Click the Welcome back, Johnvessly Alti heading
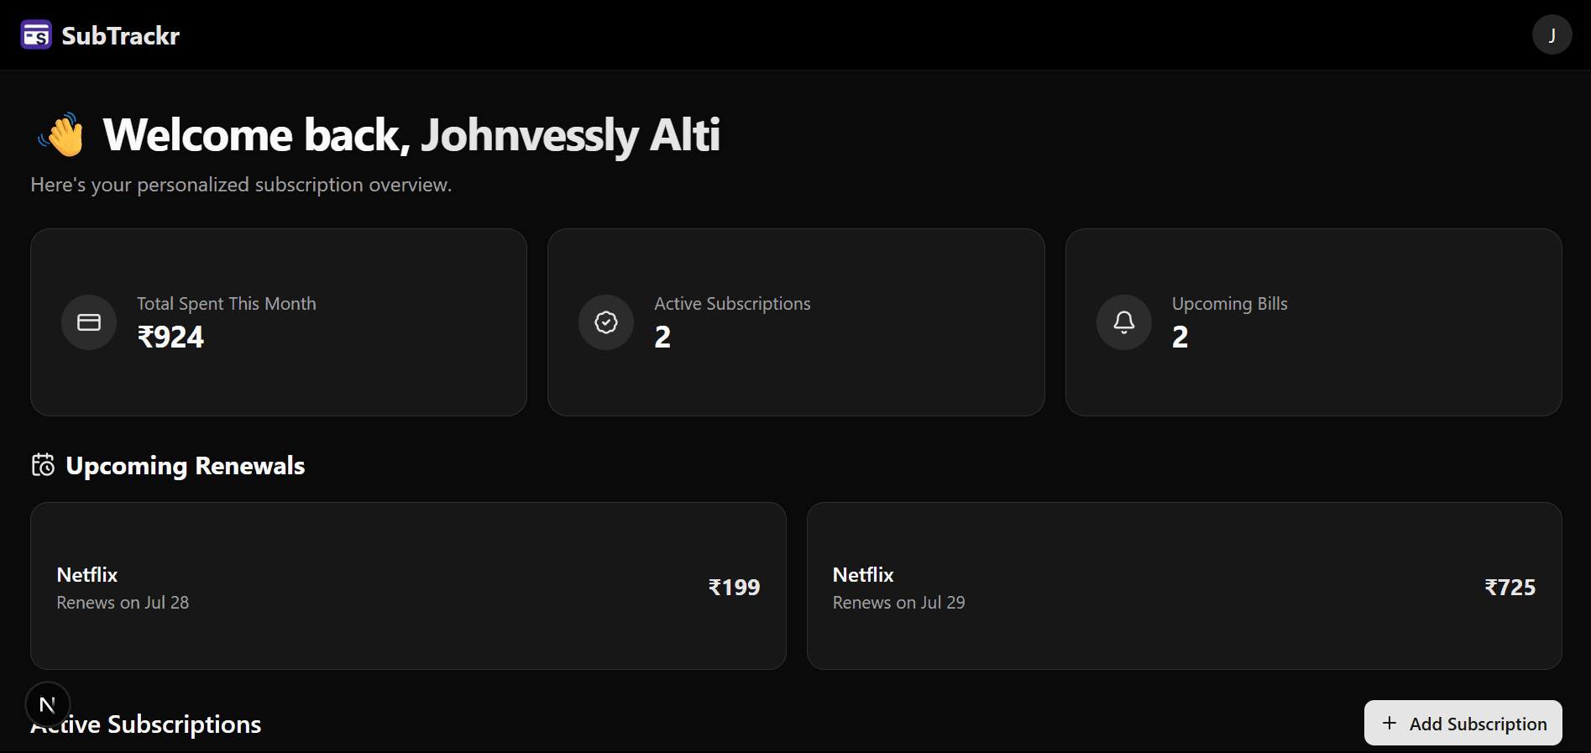 (411, 135)
